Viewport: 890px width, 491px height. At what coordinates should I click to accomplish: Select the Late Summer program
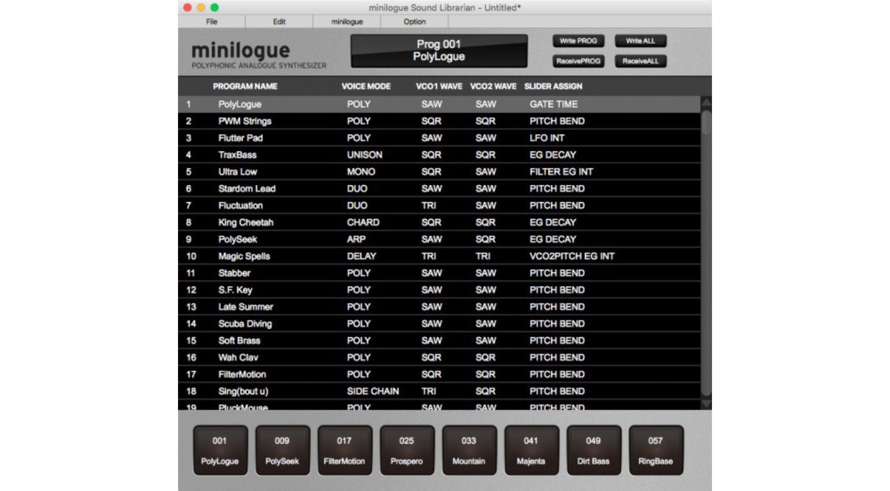[x=439, y=307]
